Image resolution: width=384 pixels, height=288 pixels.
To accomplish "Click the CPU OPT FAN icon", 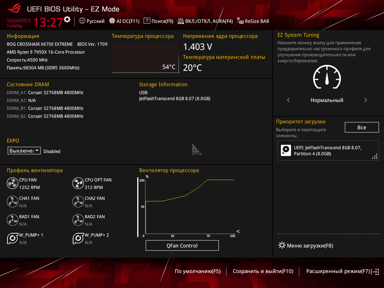I will [x=78, y=183].
